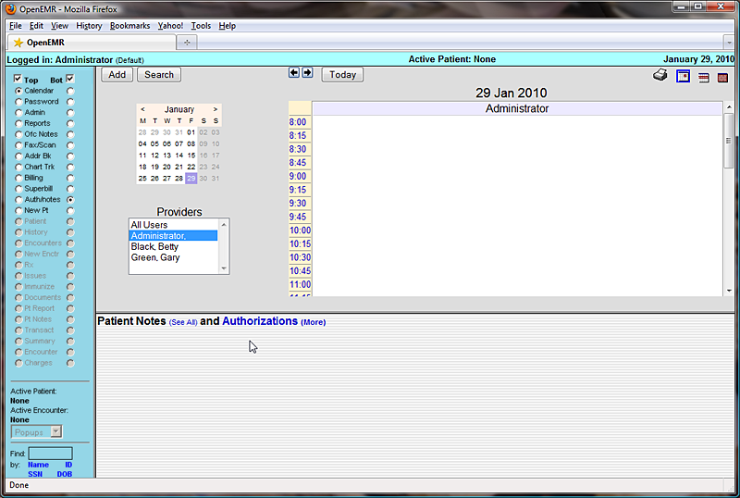
Task: Click the OpenEMR tab star icon
Action: [x=18, y=43]
